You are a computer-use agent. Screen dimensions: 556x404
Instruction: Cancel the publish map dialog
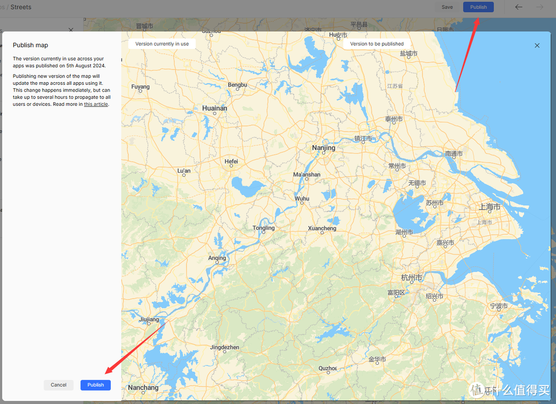coord(59,385)
